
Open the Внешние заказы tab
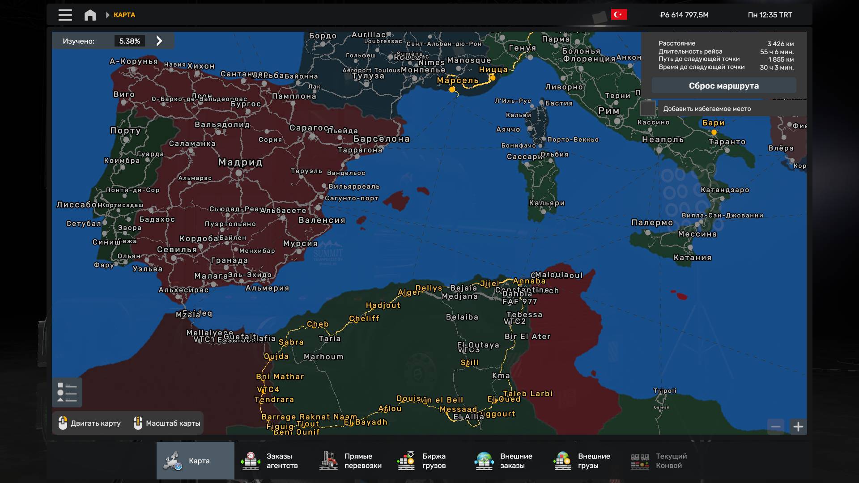point(504,461)
